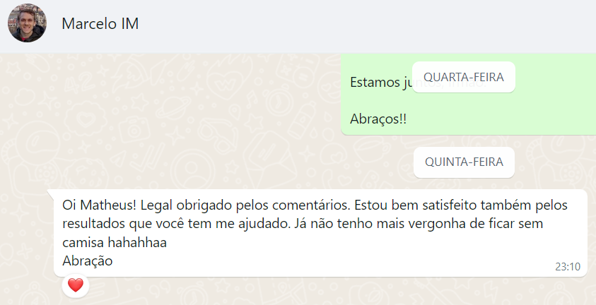This screenshot has height=305, width=596.
Task: Click the 'Abração' sign-off text
Action: (88, 261)
